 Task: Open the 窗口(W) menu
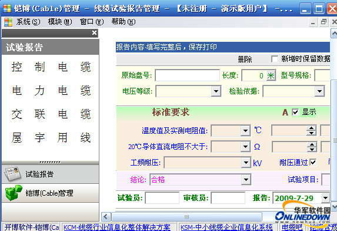point(92,22)
